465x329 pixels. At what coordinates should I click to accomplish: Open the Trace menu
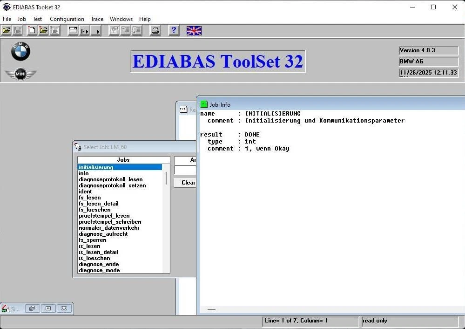(97, 19)
